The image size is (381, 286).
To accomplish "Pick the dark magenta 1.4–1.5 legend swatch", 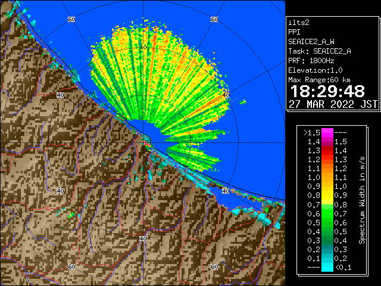I will tap(327, 142).
